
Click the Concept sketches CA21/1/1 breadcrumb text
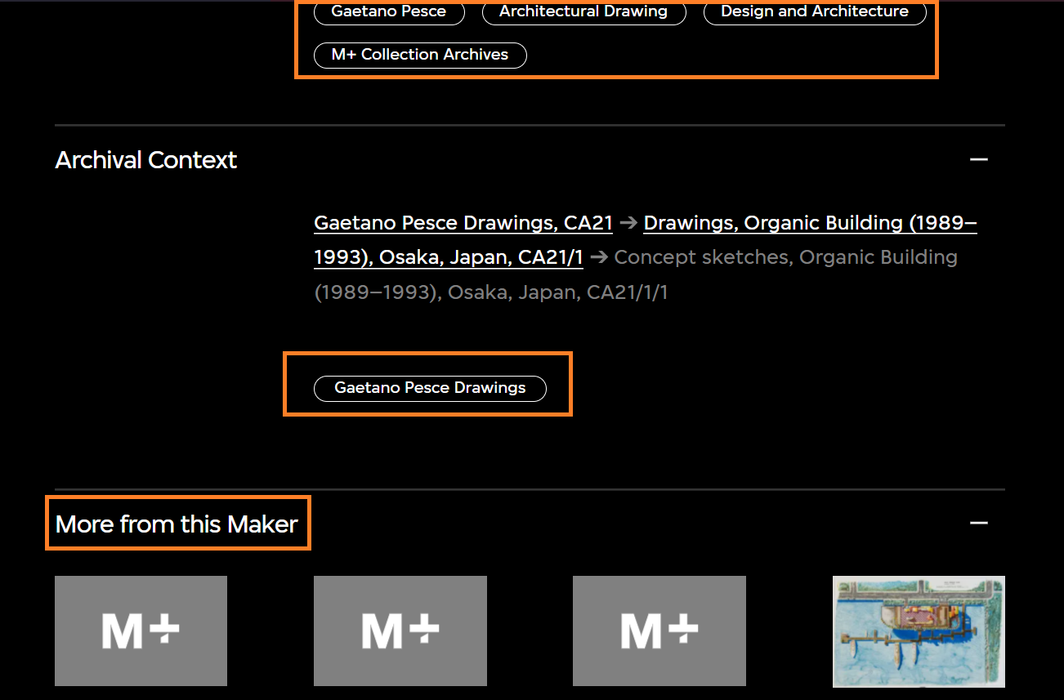pos(636,274)
